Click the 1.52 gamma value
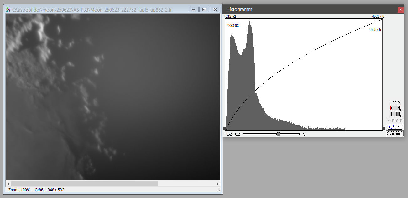Screen dimensions: 408x198 tap(228, 134)
